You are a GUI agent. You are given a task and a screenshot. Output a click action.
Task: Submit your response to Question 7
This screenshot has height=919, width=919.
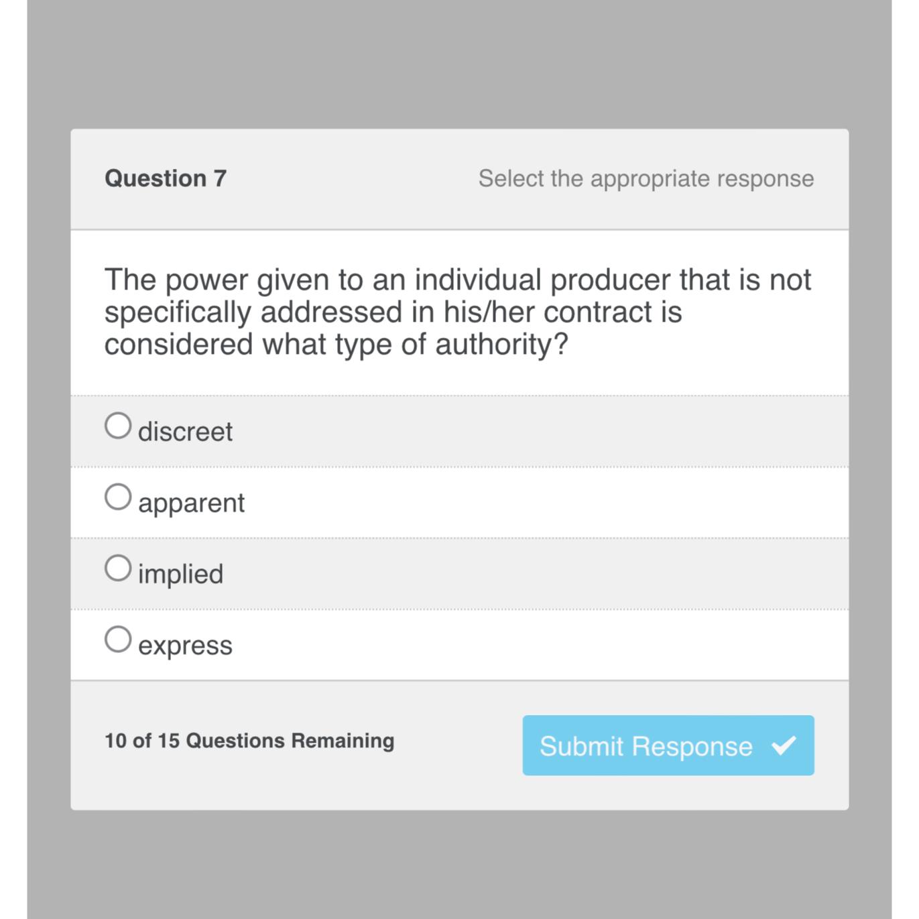(x=668, y=745)
